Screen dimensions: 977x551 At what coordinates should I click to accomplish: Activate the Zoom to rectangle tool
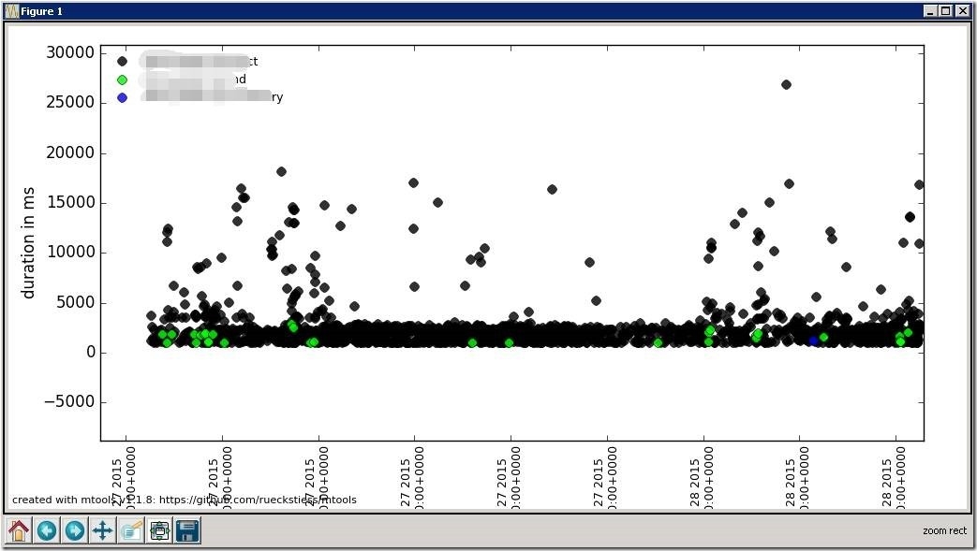tap(131, 531)
